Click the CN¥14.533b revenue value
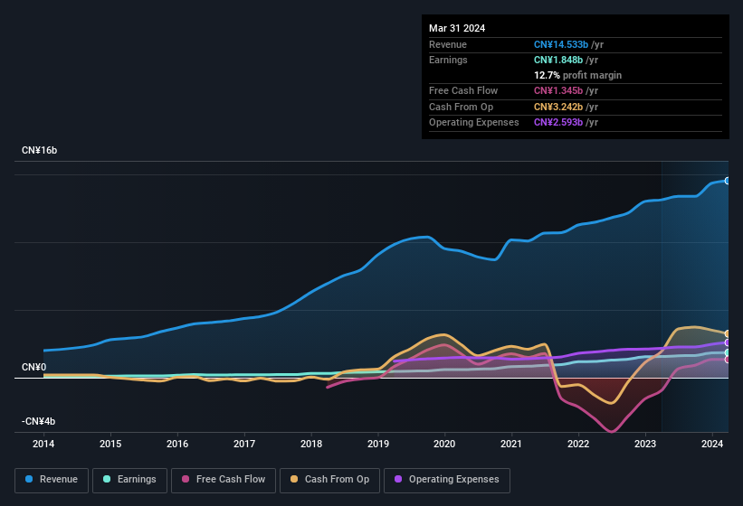The width and height of the screenshot is (743, 506). pyautogui.click(x=561, y=44)
